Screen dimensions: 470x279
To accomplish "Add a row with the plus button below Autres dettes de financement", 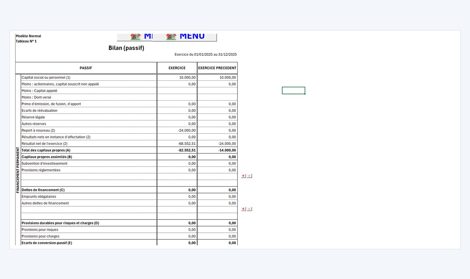I will pos(243,209).
